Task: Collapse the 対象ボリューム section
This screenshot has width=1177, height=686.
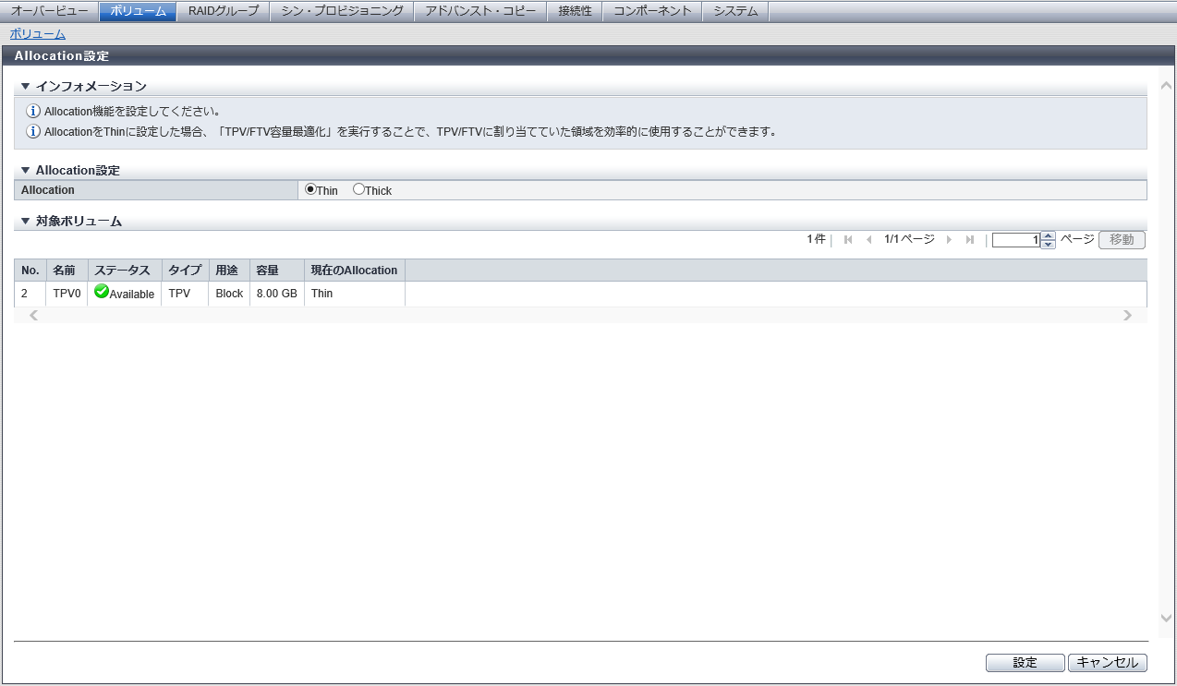Action: click(x=26, y=222)
